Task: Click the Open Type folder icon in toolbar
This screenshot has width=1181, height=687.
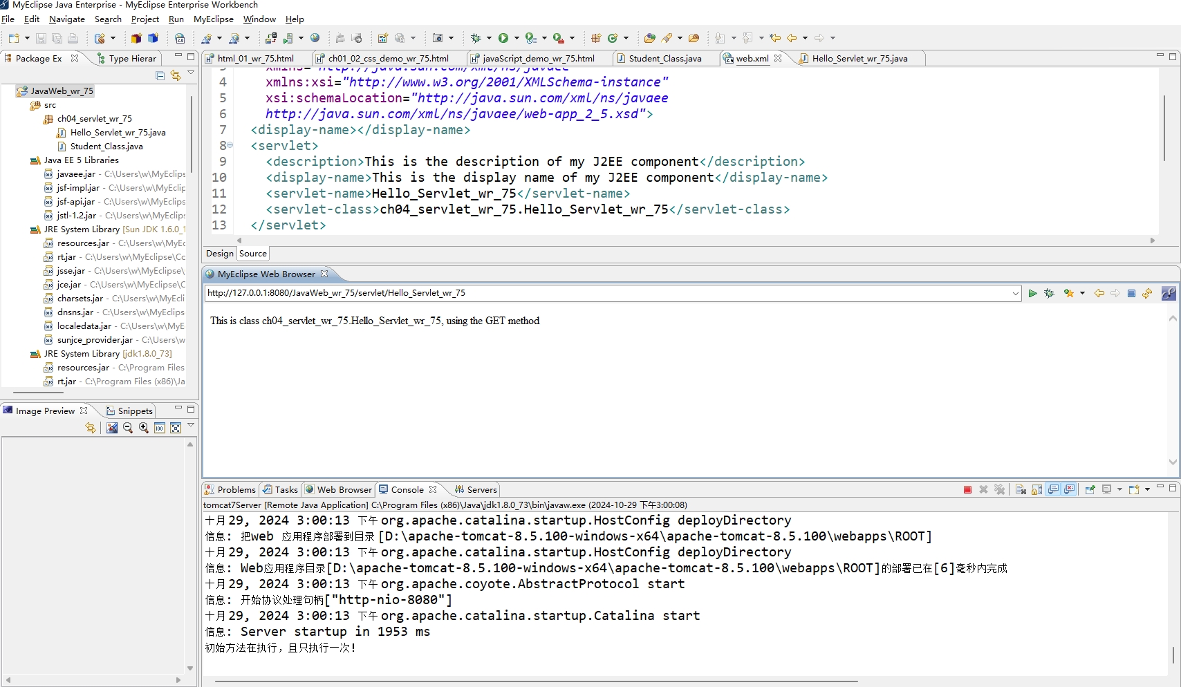Action: click(x=650, y=38)
